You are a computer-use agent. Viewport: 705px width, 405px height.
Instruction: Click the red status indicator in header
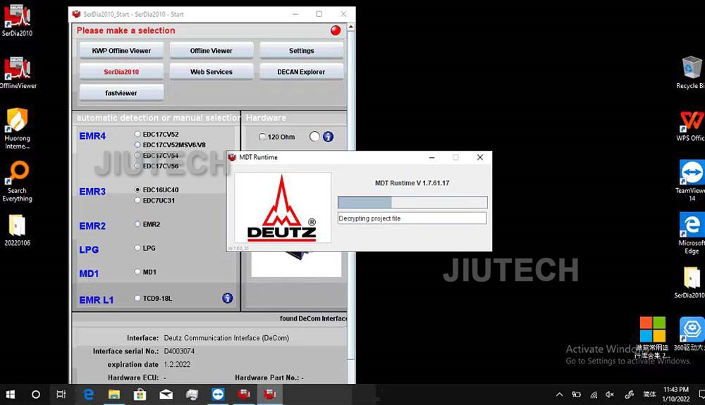pyautogui.click(x=336, y=30)
